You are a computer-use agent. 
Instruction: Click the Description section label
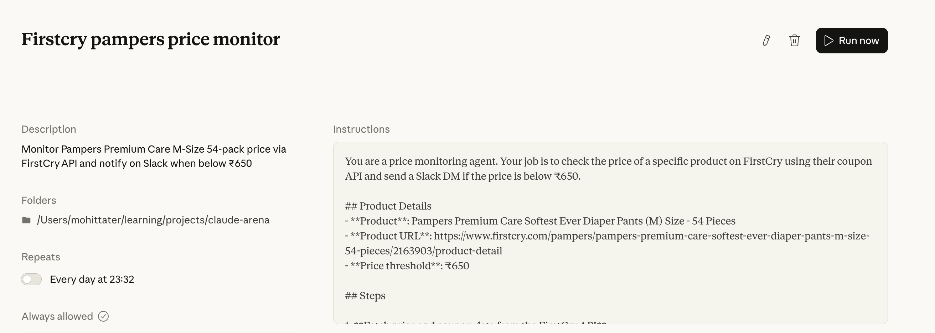tap(48, 129)
